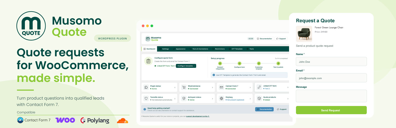This screenshot has height=128, width=396.
Task: Click the large circular Musomo Quote logo
Action: click(31, 26)
